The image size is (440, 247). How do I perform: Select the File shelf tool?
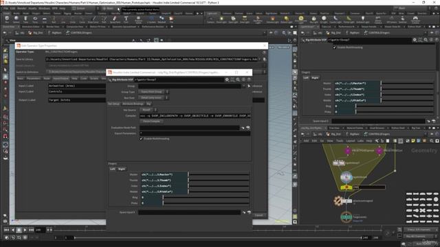(171, 19)
